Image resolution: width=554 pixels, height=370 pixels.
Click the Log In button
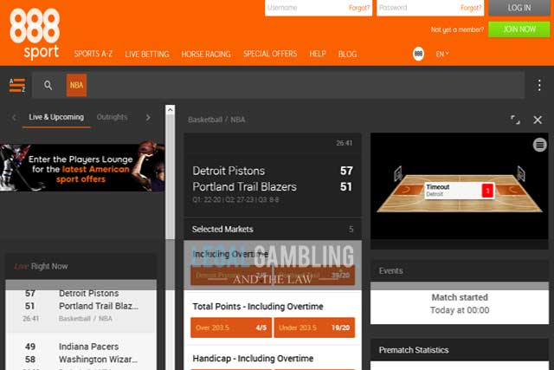click(519, 8)
